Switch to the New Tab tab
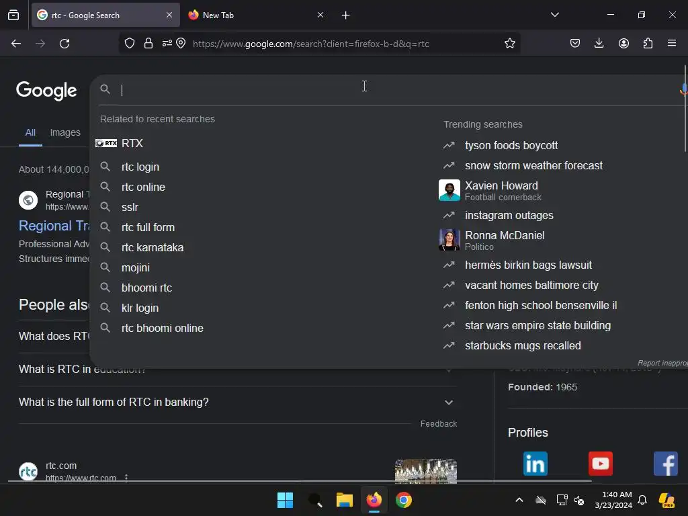Viewport: 688px width, 516px height. (x=257, y=15)
